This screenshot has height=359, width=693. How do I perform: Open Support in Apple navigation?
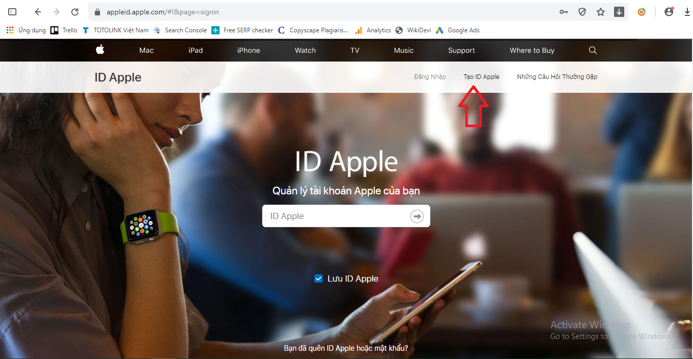(x=462, y=50)
